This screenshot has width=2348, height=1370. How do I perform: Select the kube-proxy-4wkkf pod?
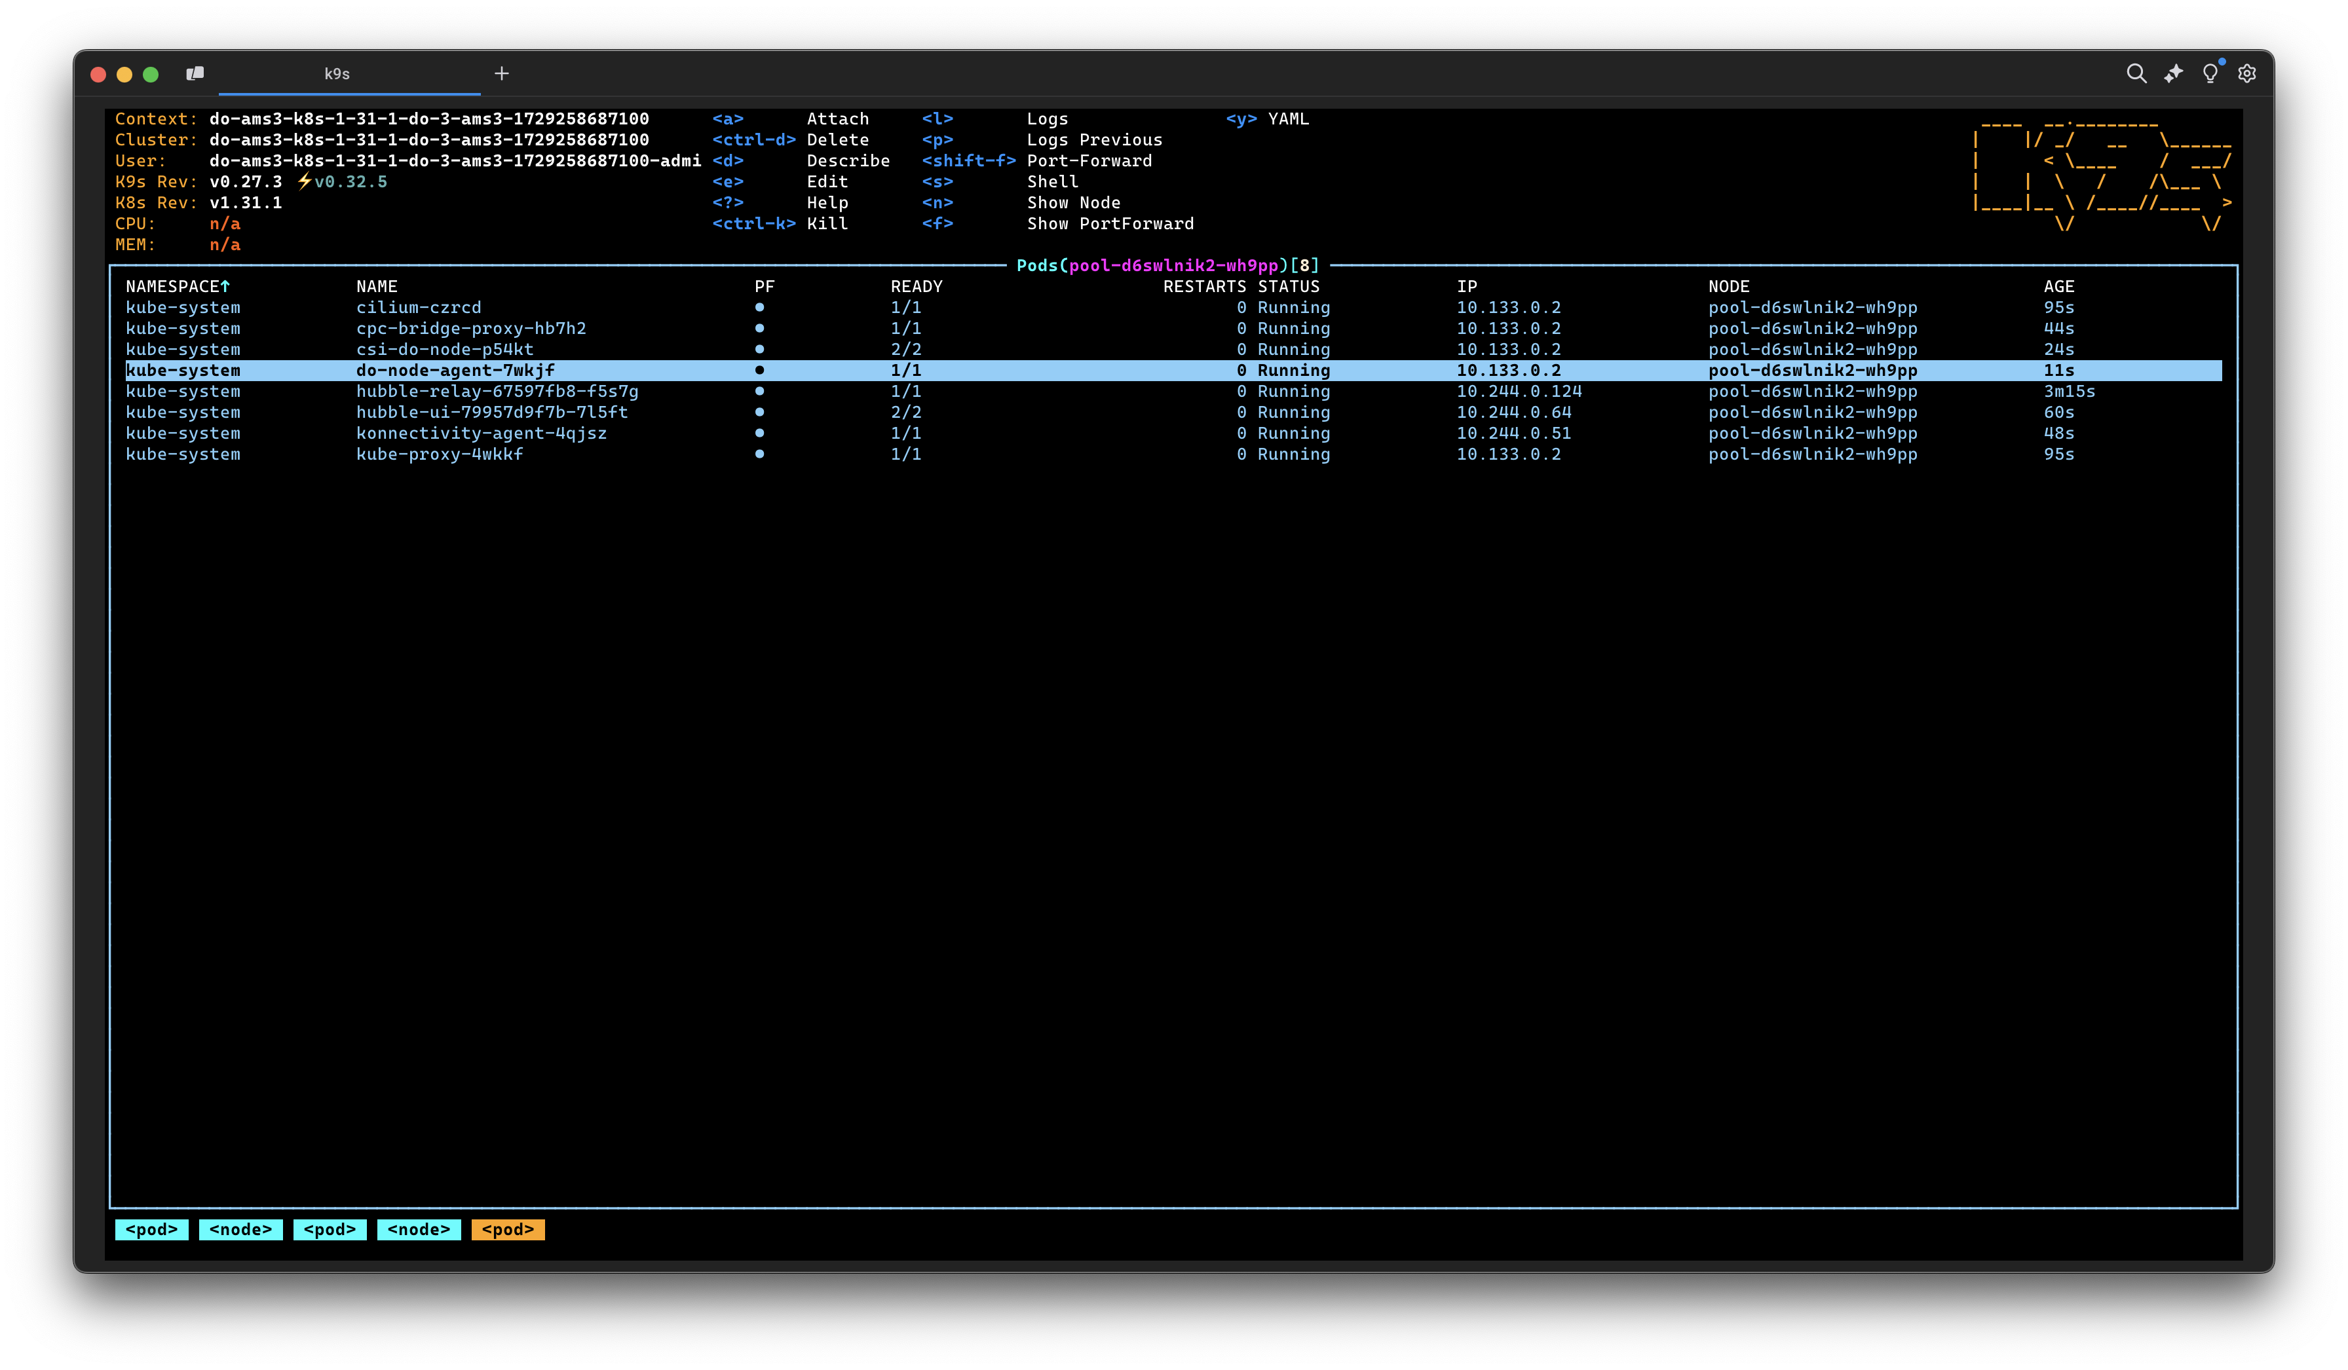[x=439, y=454]
